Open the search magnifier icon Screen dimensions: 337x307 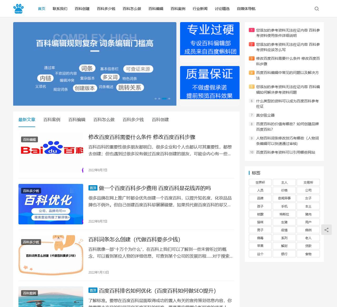point(317,9)
